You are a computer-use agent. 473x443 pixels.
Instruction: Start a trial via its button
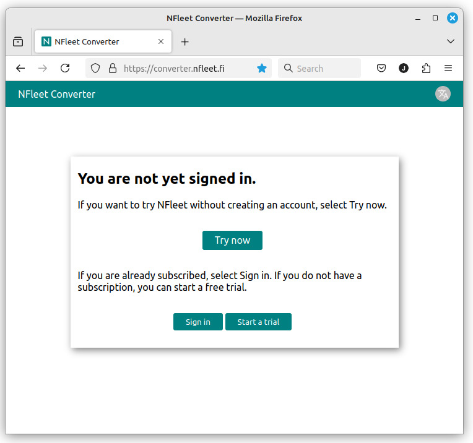click(258, 322)
